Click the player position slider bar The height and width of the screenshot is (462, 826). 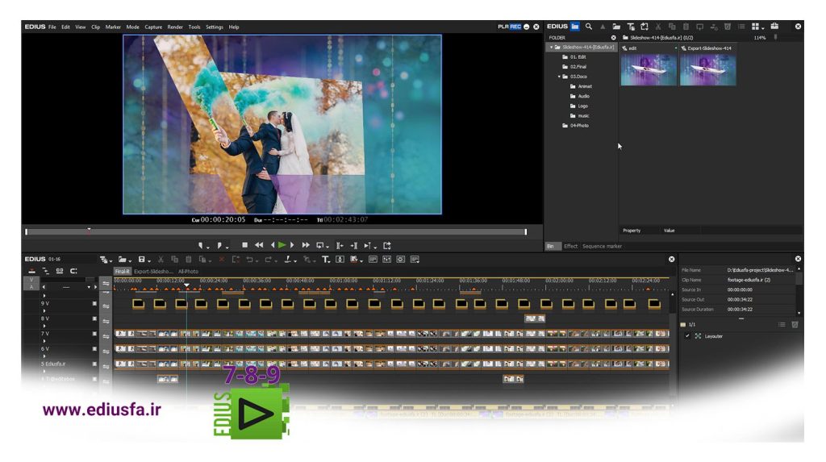276,231
